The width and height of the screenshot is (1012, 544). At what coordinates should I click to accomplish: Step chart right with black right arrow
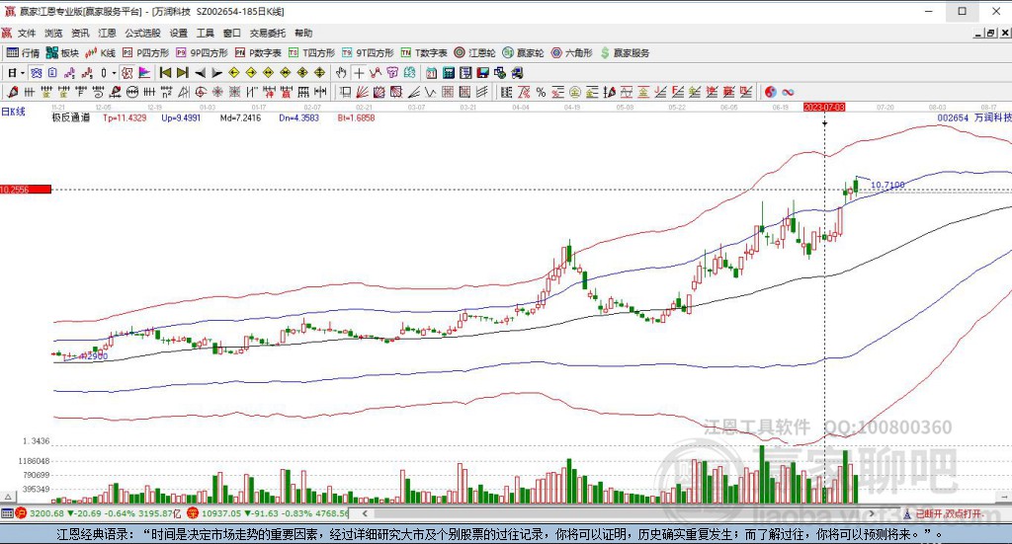216,73
